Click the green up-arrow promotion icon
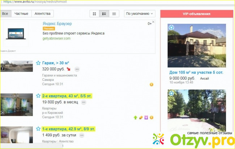Screen dimensions: 235x149 click(x=135, y=117)
